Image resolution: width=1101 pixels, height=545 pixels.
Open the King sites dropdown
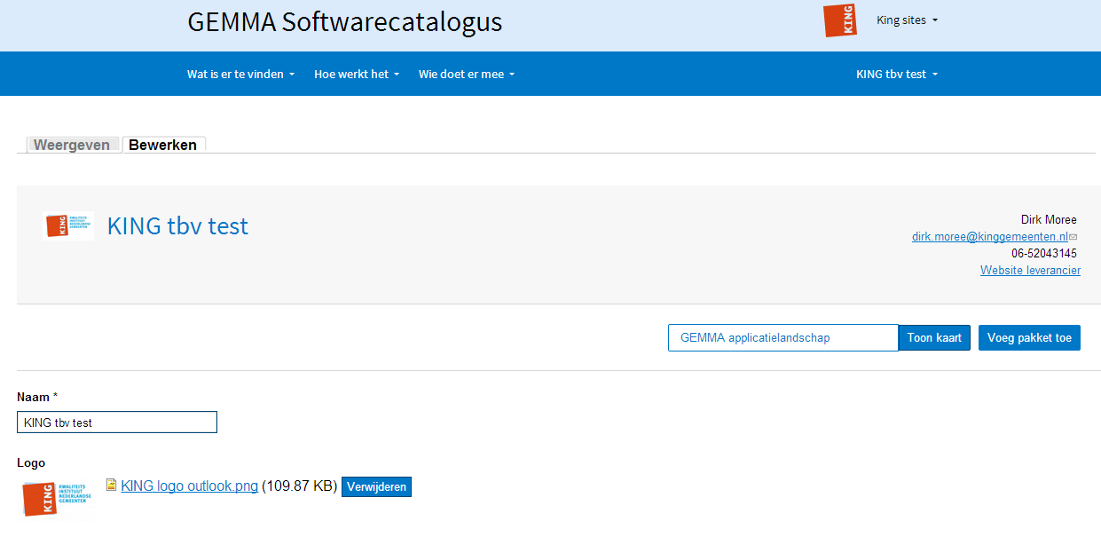click(907, 20)
